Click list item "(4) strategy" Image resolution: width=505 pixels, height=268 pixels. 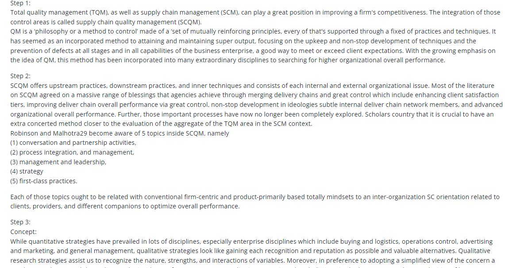(27, 171)
